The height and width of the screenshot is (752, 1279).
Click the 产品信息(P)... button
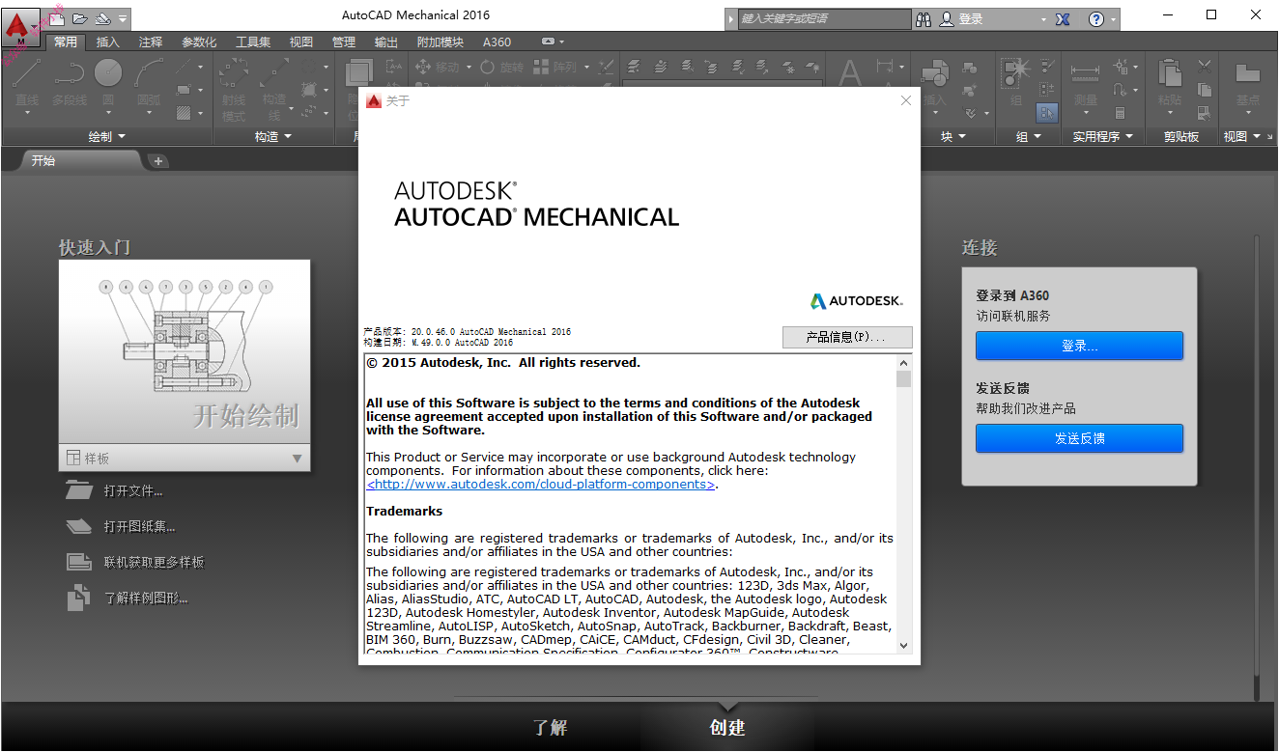tap(846, 337)
